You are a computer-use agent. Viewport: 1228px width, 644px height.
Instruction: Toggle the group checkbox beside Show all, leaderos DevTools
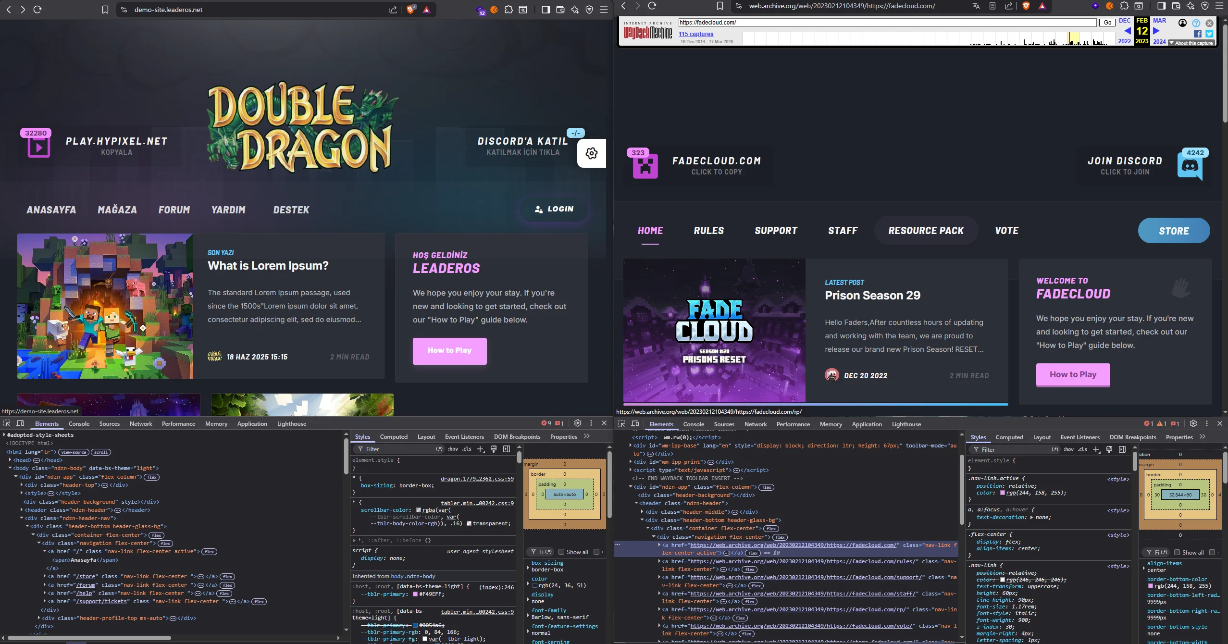point(596,552)
